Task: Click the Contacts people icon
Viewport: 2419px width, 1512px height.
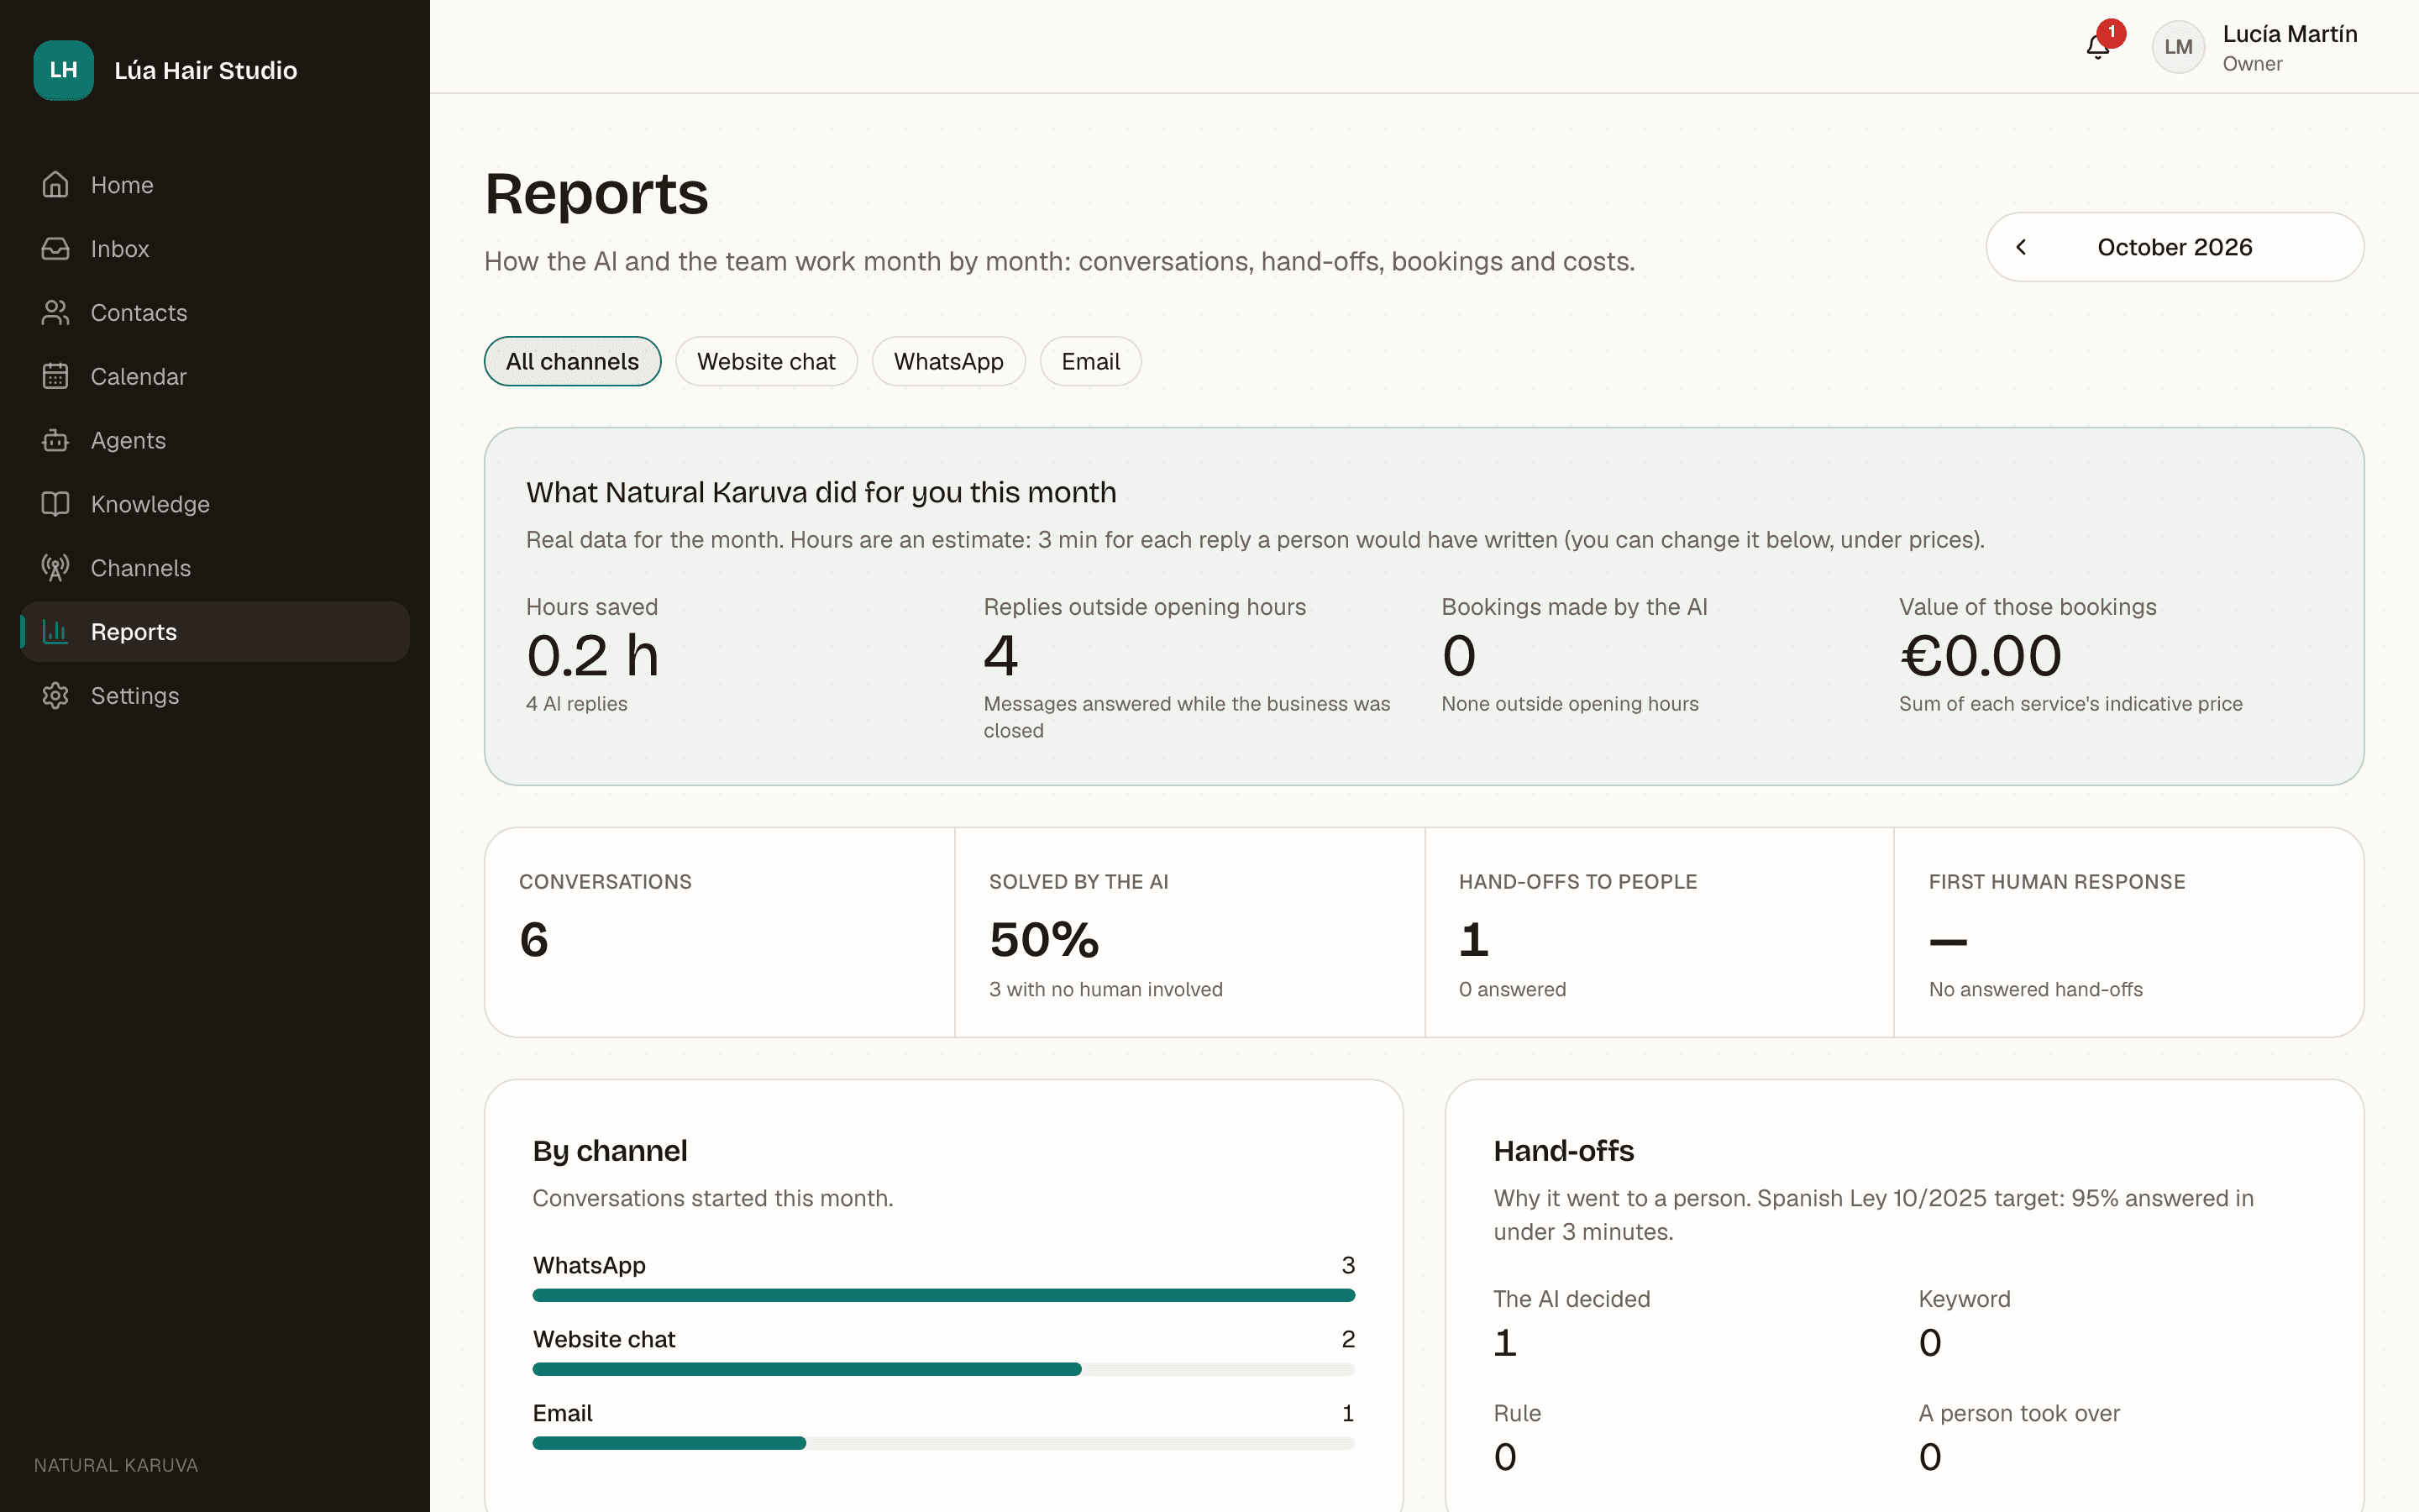Action: [x=55, y=313]
